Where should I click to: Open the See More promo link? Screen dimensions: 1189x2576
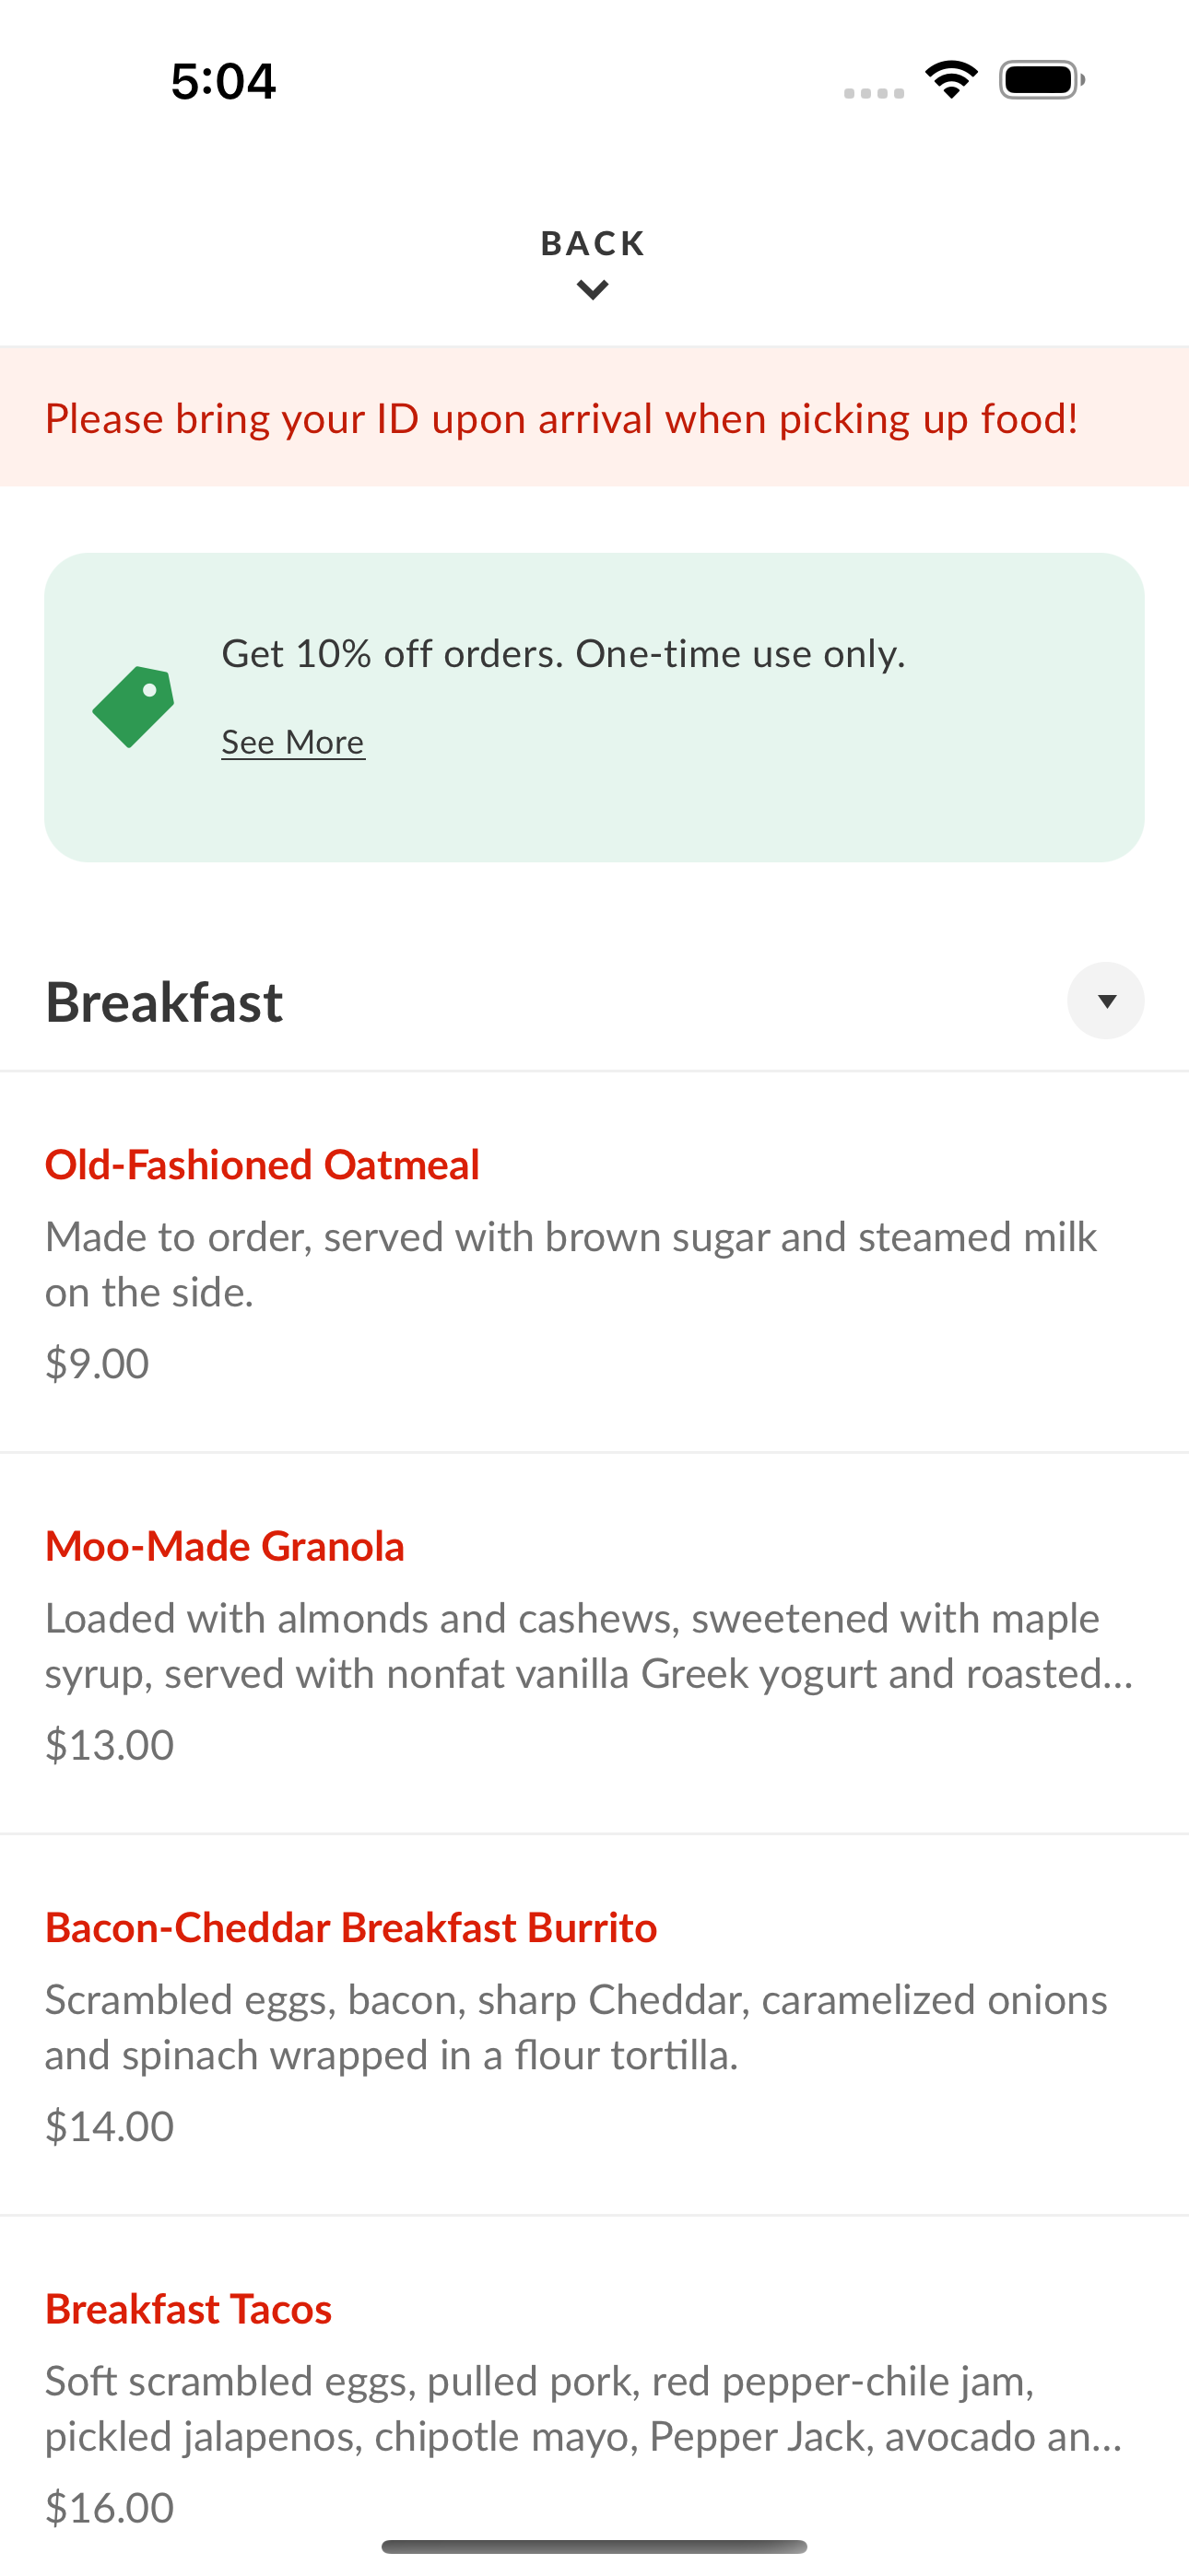(293, 742)
